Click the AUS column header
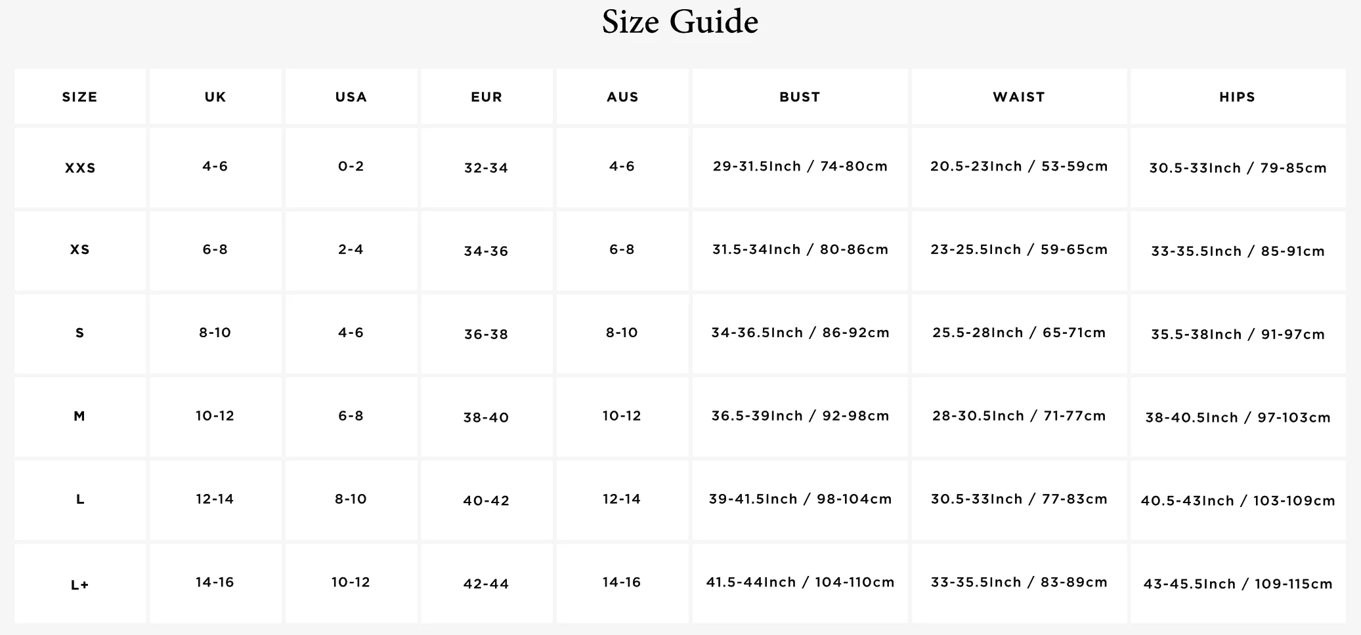1361x635 pixels. click(622, 97)
